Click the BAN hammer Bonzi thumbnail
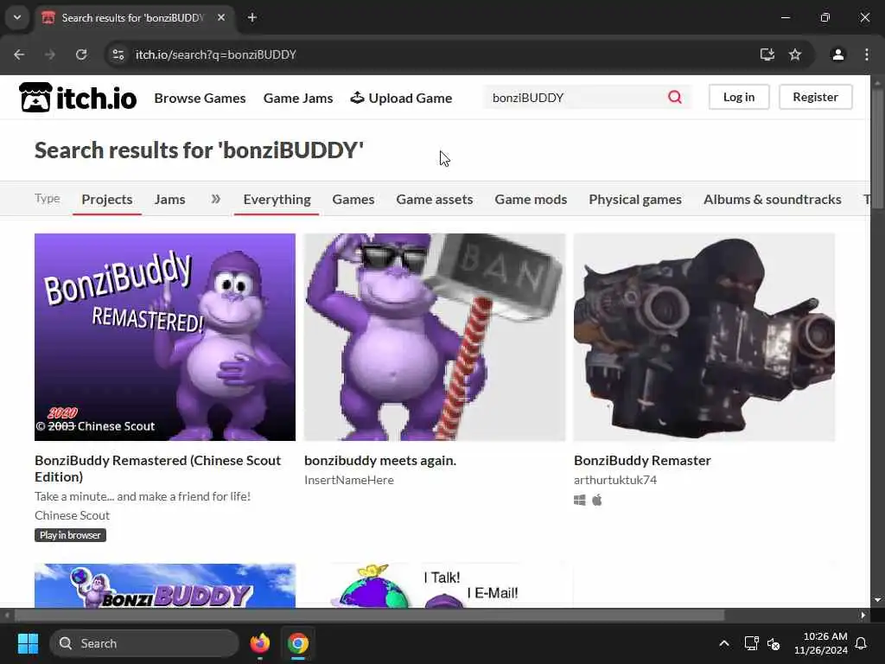This screenshot has width=885, height=664. [x=435, y=337]
